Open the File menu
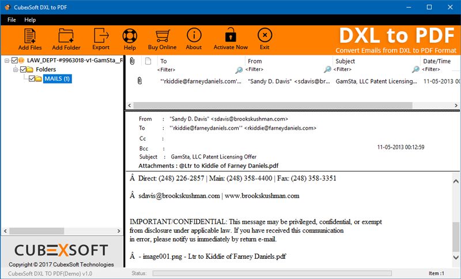 click(x=12, y=20)
